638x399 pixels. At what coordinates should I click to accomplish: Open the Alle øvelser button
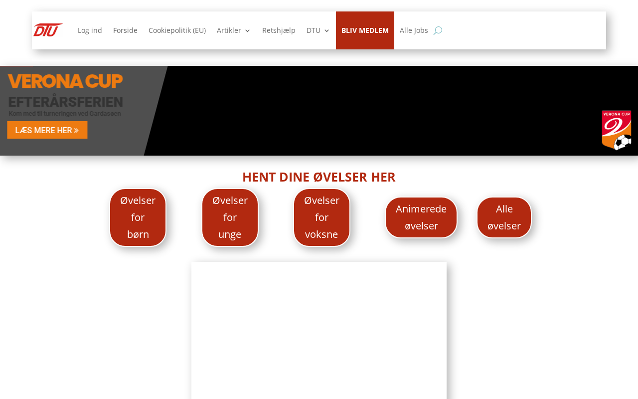click(x=504, y=217)
